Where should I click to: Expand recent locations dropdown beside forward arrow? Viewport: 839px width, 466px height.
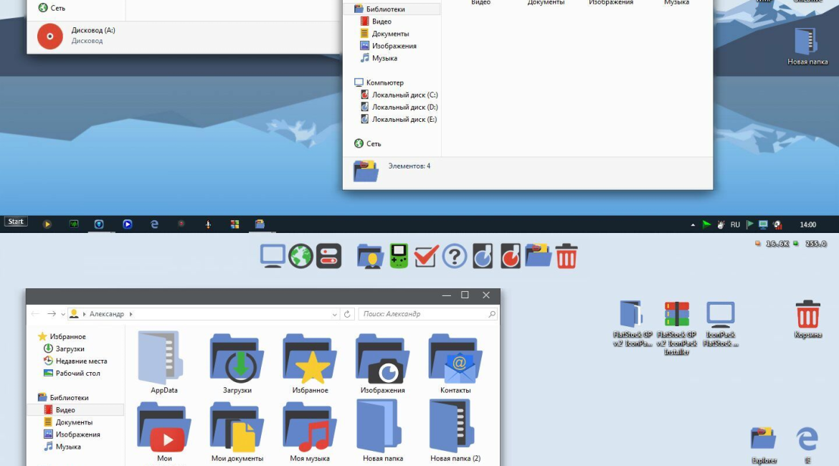pyautogui.click(x=63, y=314)
